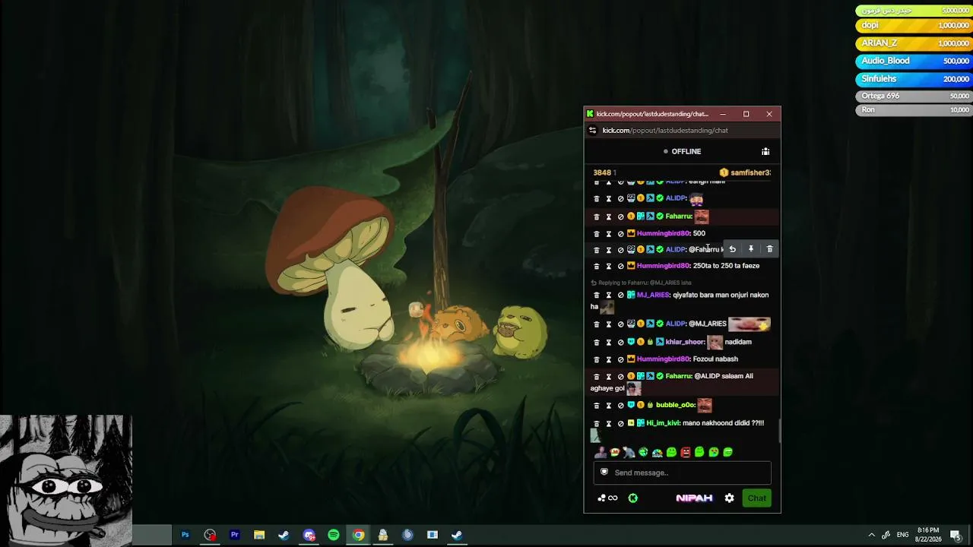Click hourglass timeout icon beside bubble_o0o
This screenshot has height=547, width=973.
point(609,406)
